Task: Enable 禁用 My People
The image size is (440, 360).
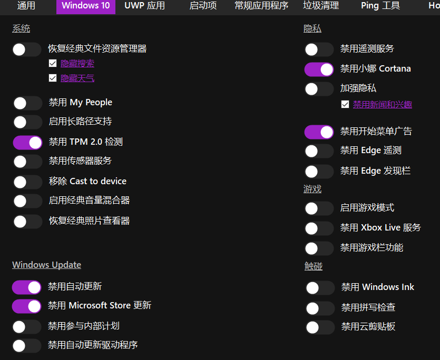Action: click(x=27, y=103)
